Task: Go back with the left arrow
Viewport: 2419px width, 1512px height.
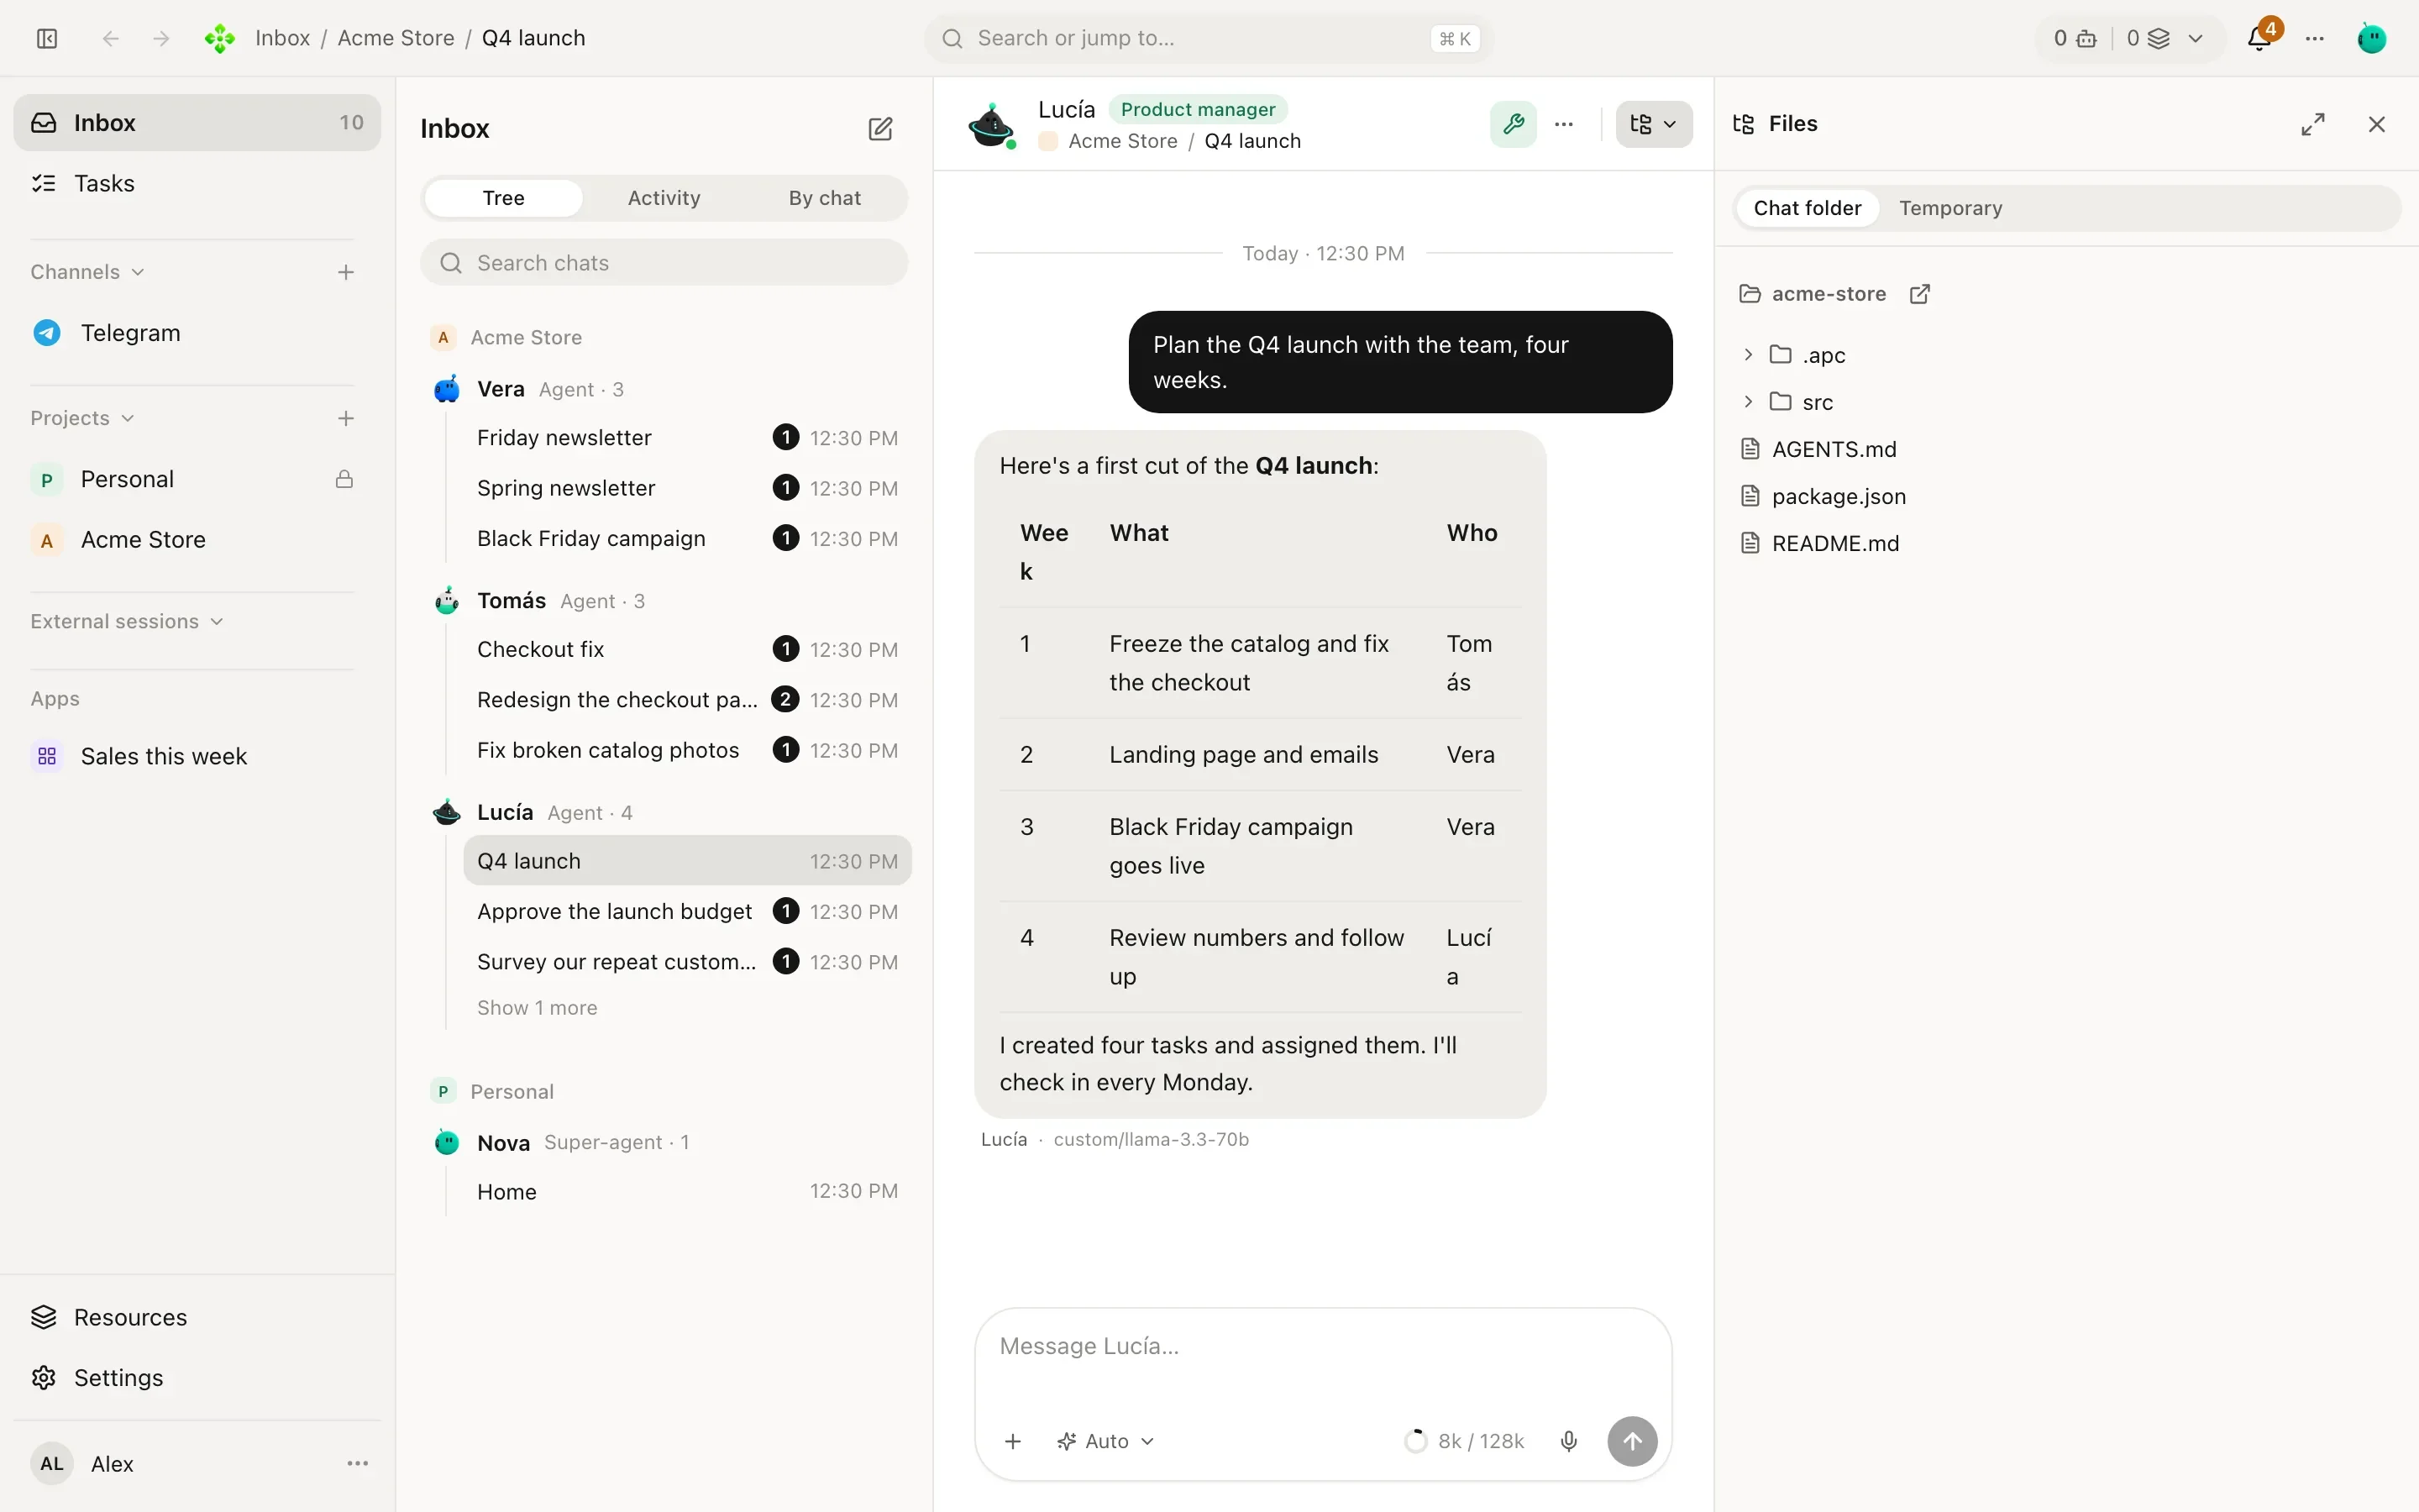Action: pos(111,38)
